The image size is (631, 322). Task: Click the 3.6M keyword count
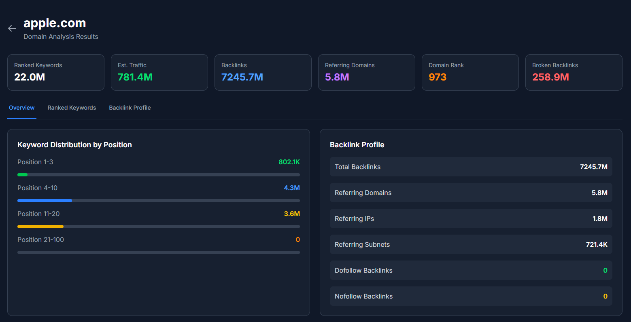coord(292,214)
